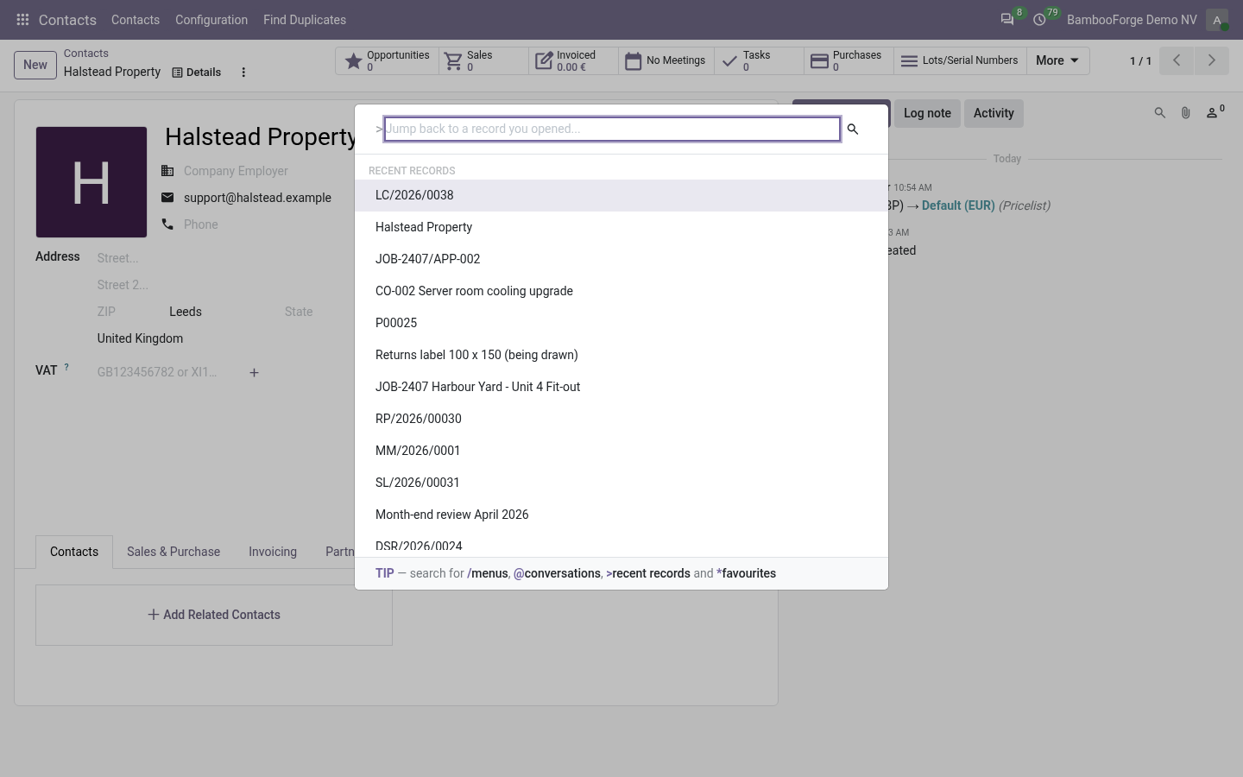Focus the command palette search field
This screenshot has width=1243, height=777.
click(x=612, y=129)
